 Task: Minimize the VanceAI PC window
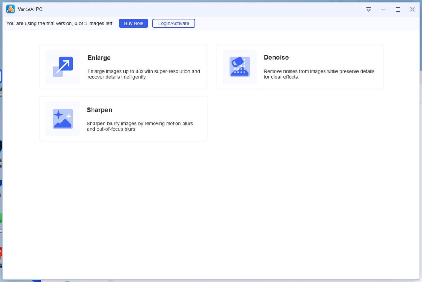(x=383, y=9)
